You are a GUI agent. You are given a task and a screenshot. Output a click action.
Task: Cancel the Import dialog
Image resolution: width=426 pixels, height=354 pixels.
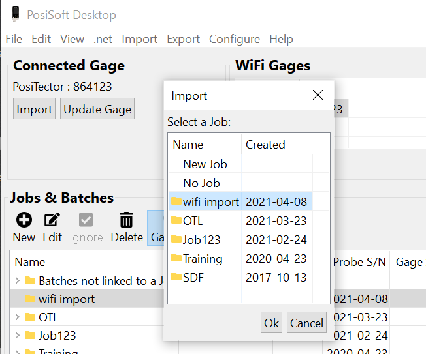306,323
